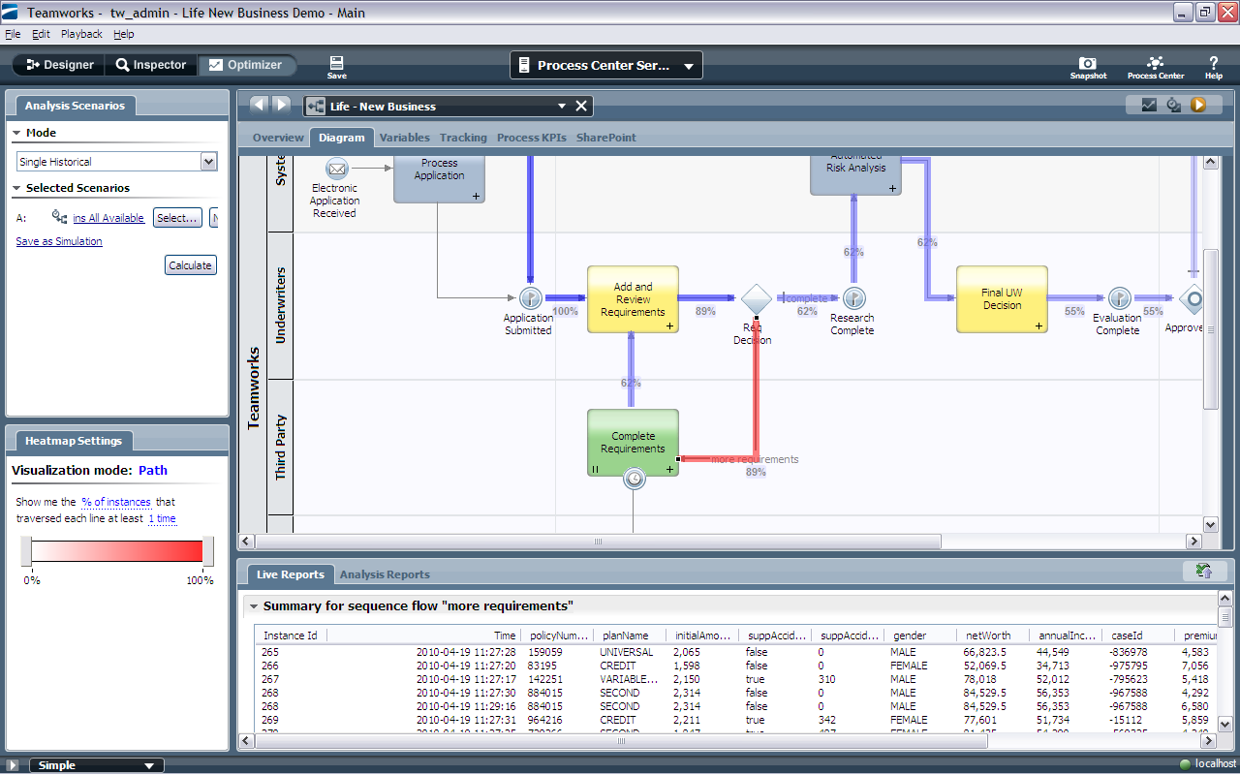Open the SharePoint tab
Screen dimensions: 1240x775
pos(605,138)
